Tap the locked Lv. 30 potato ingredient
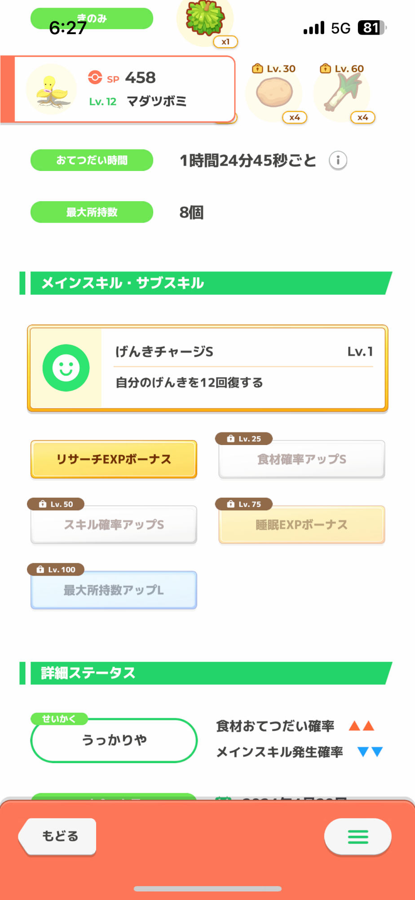 point(274,93)
